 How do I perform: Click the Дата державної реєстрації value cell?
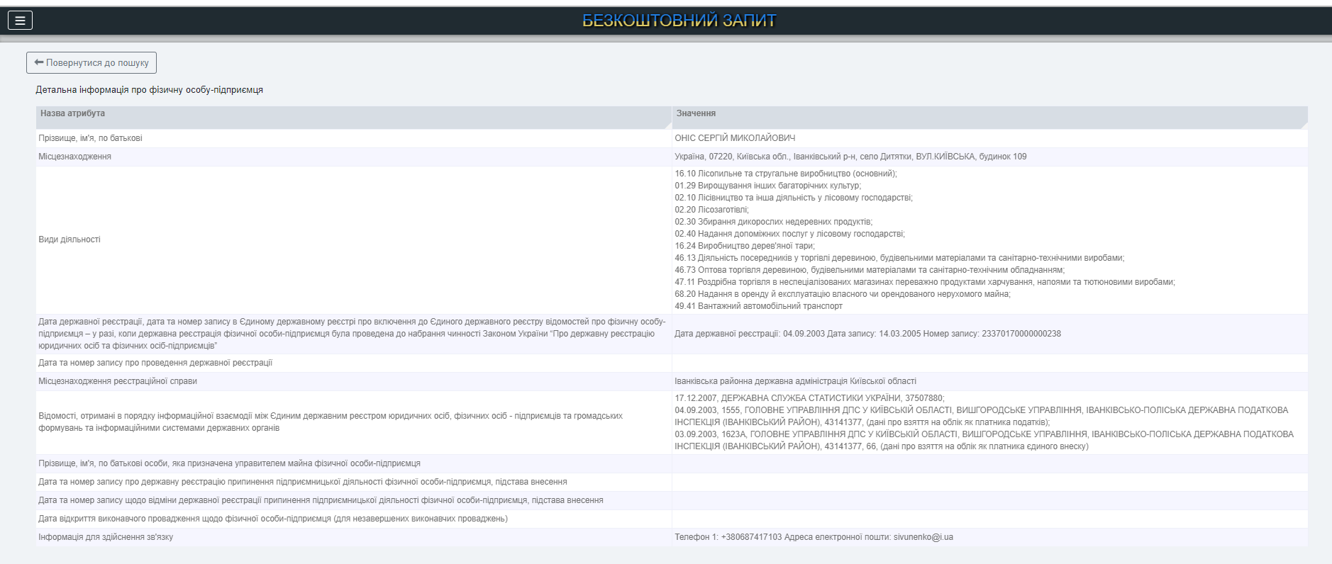[x=867, y=334]
